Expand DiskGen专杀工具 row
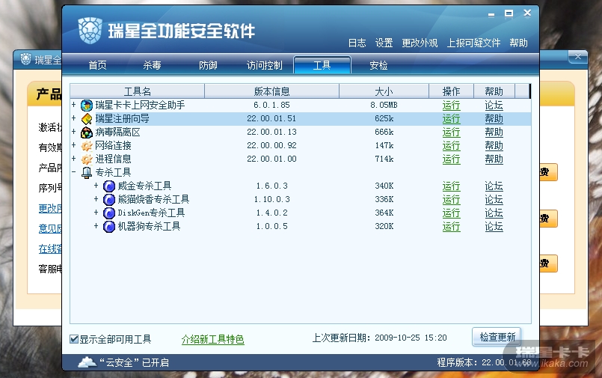The height and width of the screenshot is (378, 602). (x=96, y=212)
